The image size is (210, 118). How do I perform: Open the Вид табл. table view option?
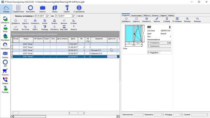pos(64,28)
